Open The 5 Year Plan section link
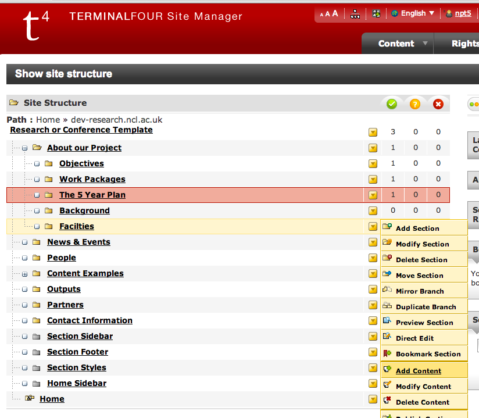Viewport: 479px width, 418px height. (x=92, y=195)
